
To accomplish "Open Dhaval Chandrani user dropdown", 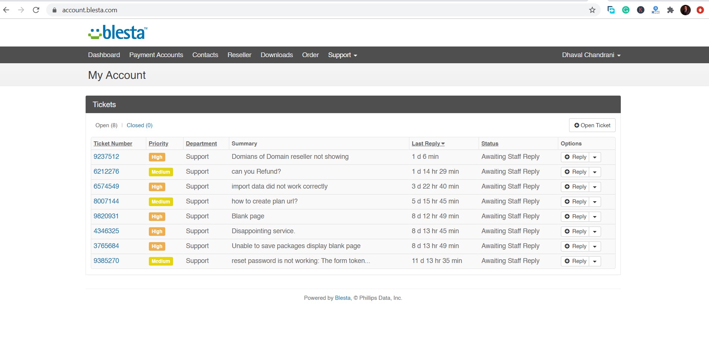I will click(591, 55).
